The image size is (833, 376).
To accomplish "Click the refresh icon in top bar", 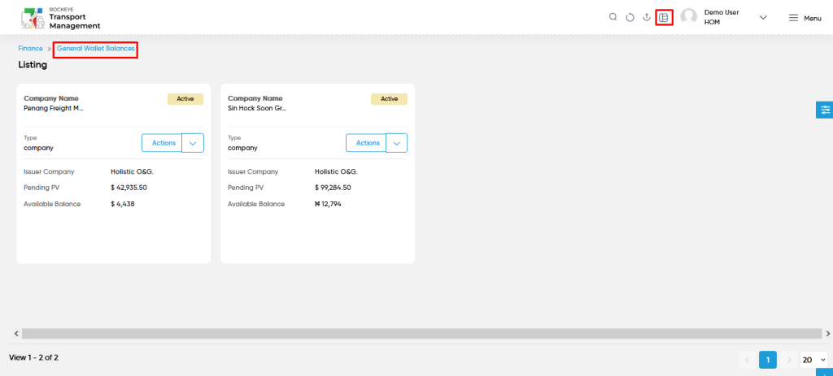I will pyautogui.click(x=630, y=18).
